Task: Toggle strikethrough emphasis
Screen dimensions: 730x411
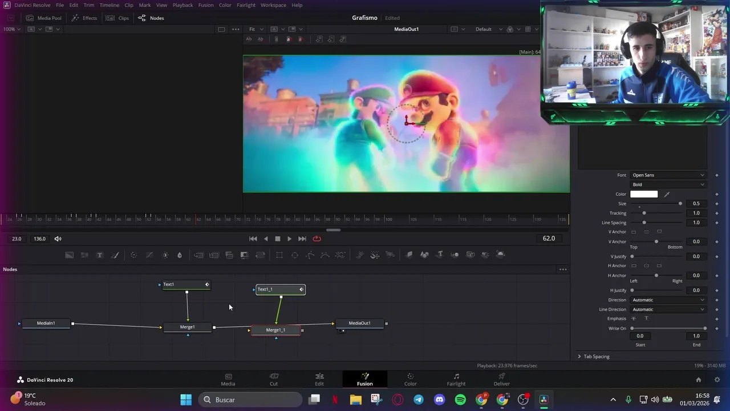Action: coord(634,319)
